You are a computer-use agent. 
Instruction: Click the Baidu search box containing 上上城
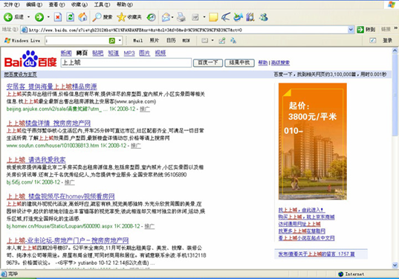pyautogui.click(x=126, y=62)
